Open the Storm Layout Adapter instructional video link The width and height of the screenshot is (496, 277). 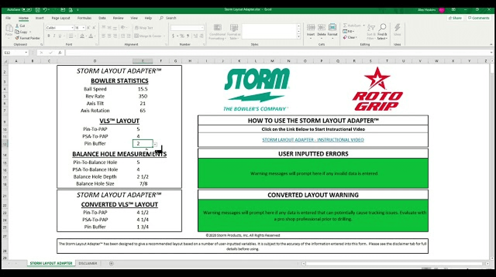tap(313, 140)
